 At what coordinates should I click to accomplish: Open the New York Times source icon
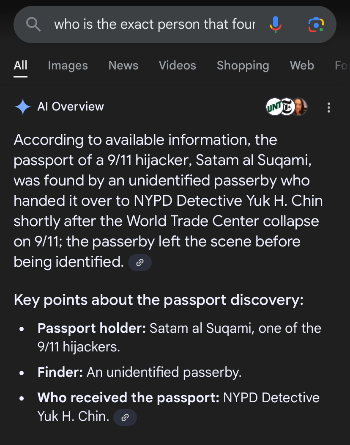pos(287,107)
